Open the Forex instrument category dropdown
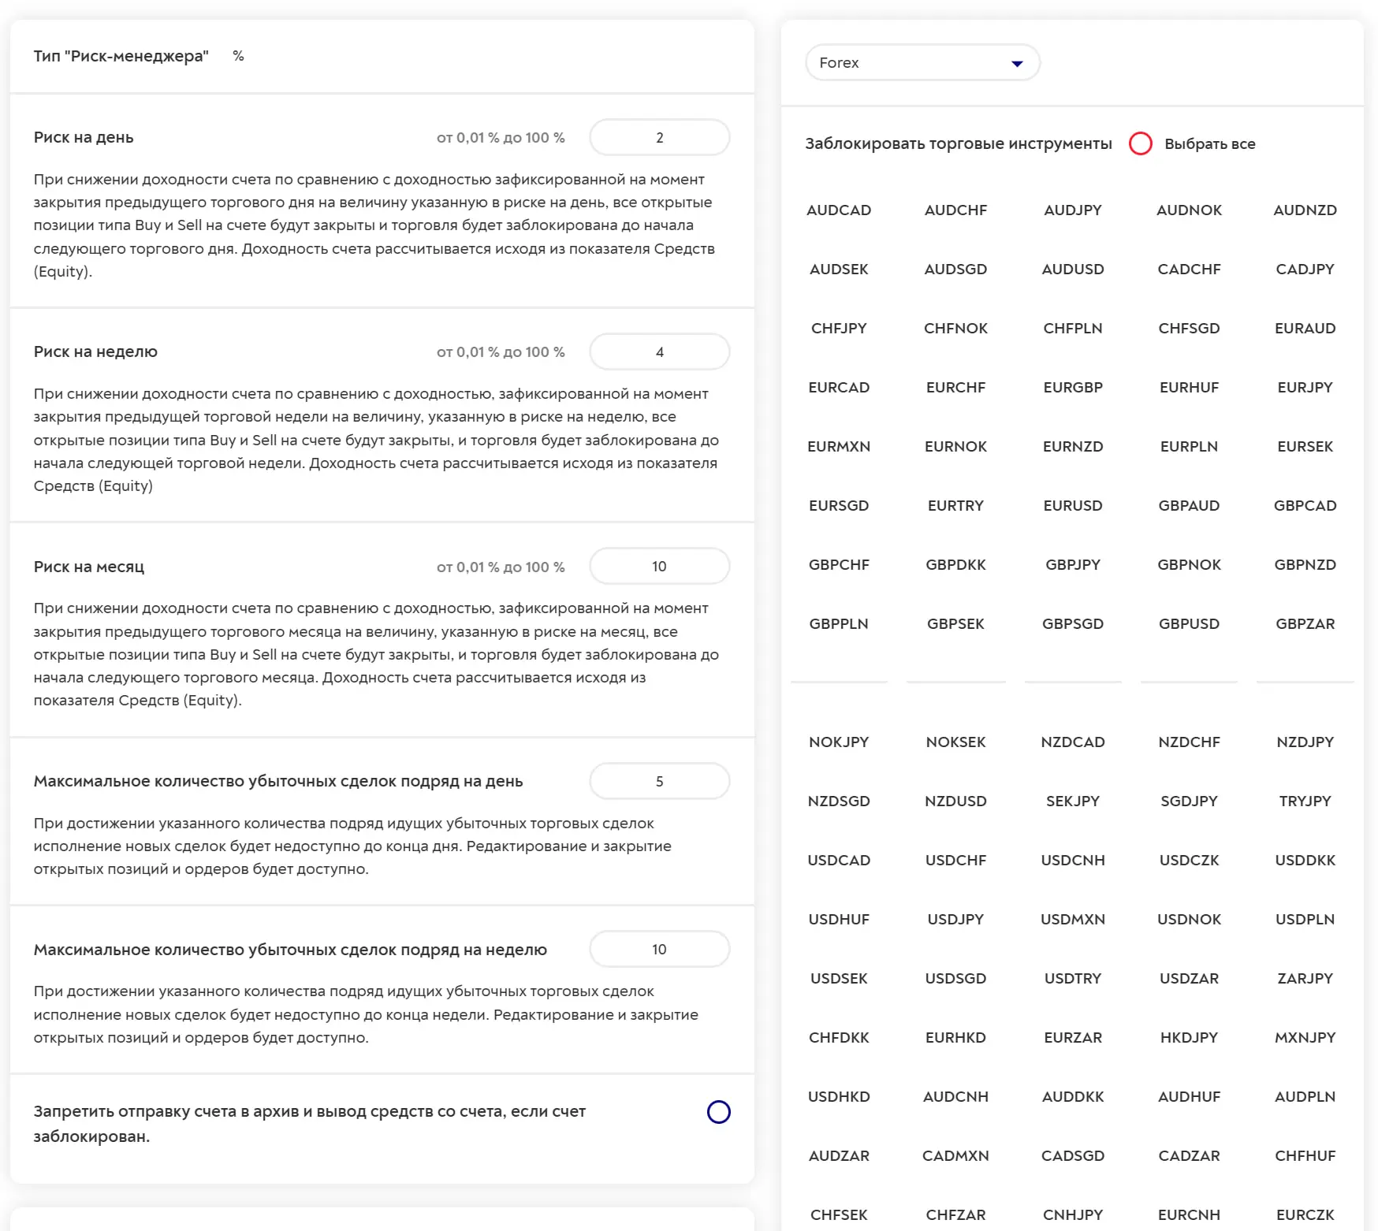The height and width of the screenshot is (1231, 1378). pyautogui.click(x=922, y=62)
